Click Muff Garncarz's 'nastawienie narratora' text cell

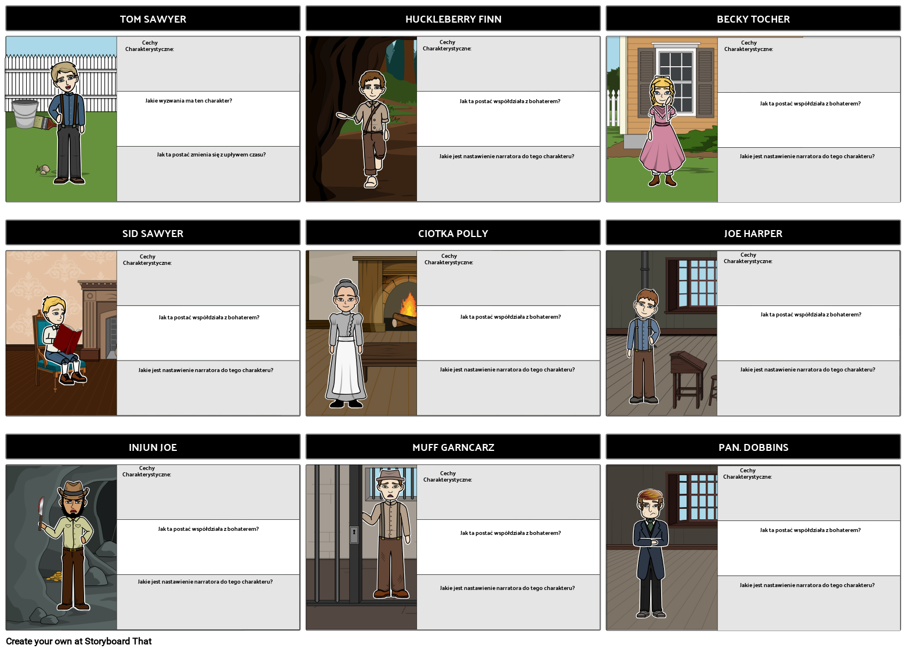pos(508,602)
